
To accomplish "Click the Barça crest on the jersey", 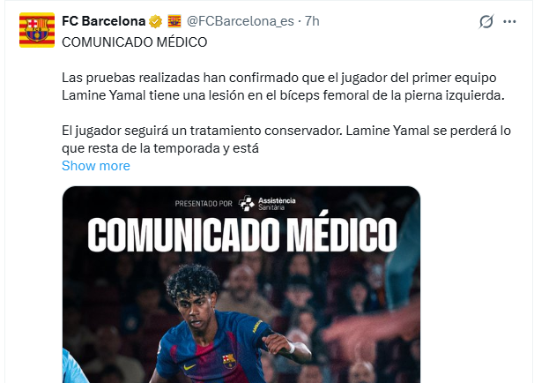I will 228,359.
